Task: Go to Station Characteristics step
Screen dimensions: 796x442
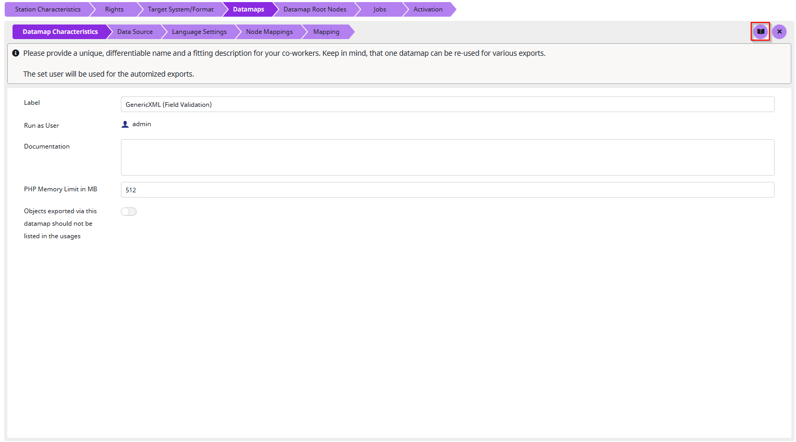Action: tap(47, 9)
